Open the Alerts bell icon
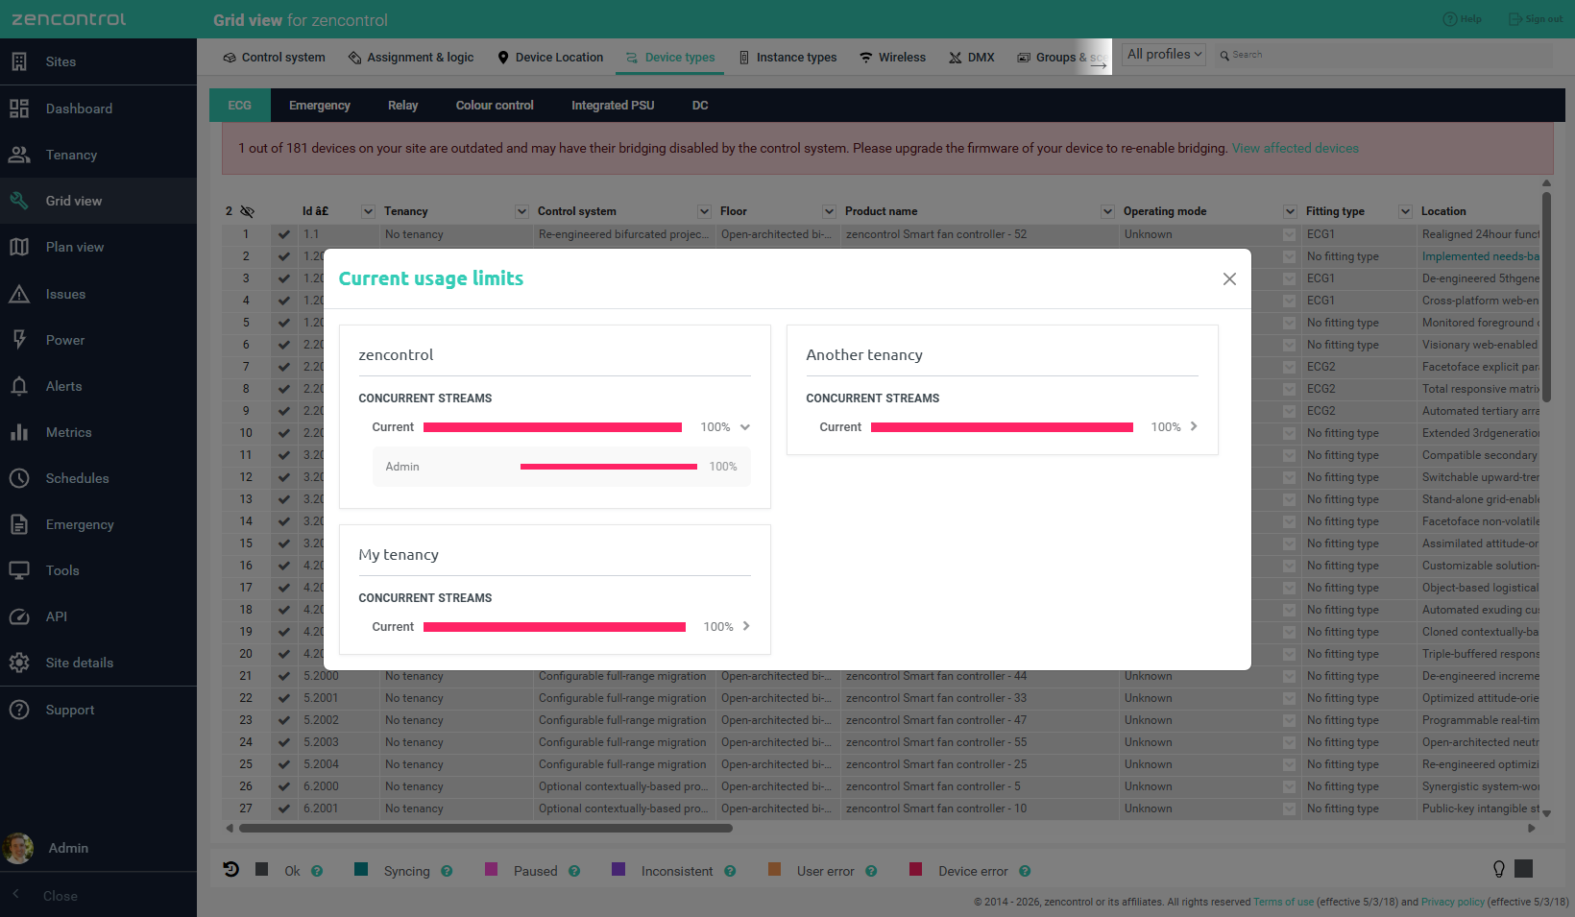 pyautogui.click(x=19, y=386)
